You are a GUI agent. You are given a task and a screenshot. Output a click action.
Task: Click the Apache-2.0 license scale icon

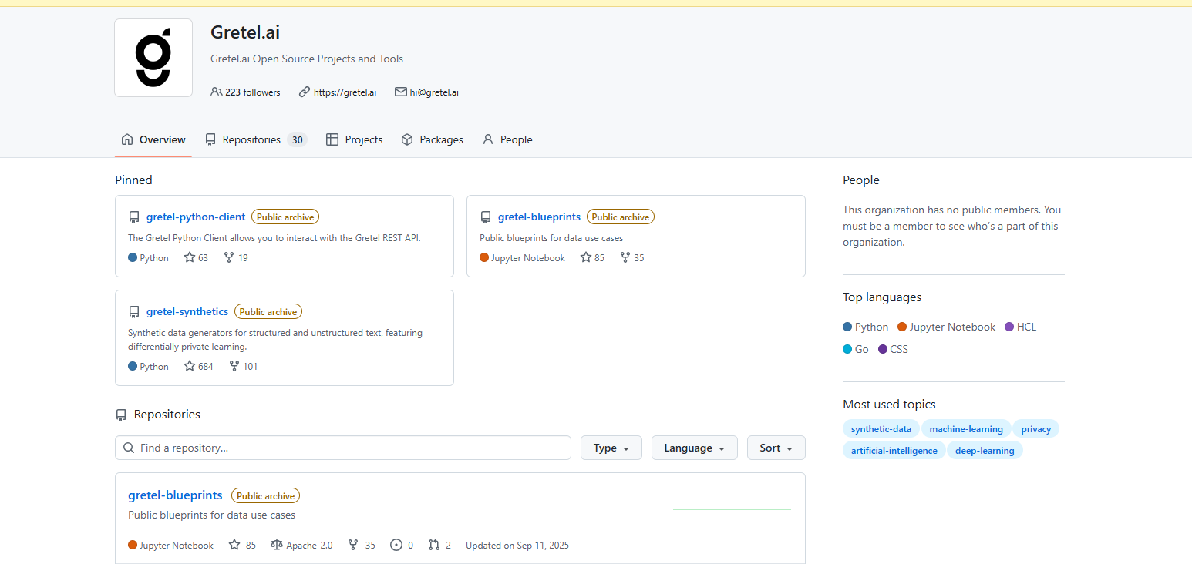(x=277, y=545)
